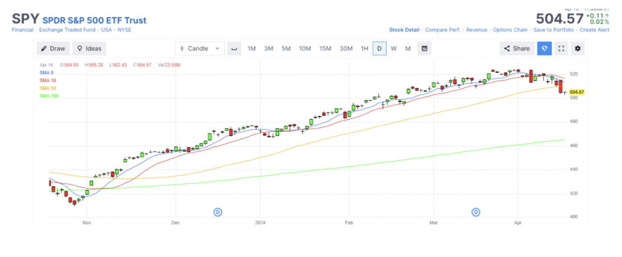Click the Apr label on time axis

(x=518, y=223)
